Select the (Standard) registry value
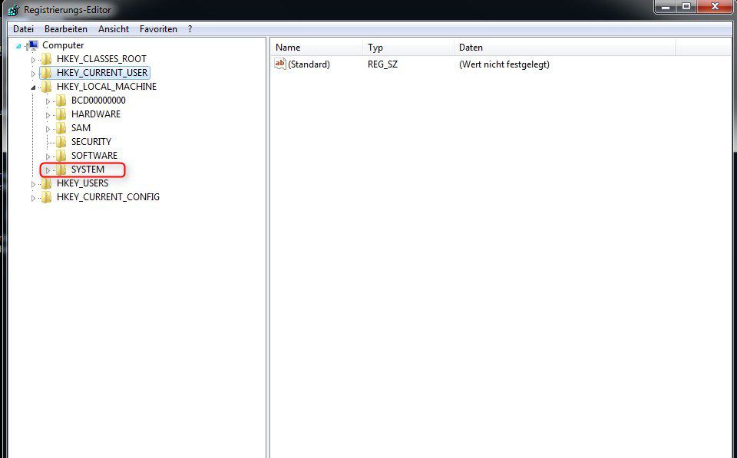The height and width of the screenshot is (458, 737). pyautogui.click(x=311, y=64)
